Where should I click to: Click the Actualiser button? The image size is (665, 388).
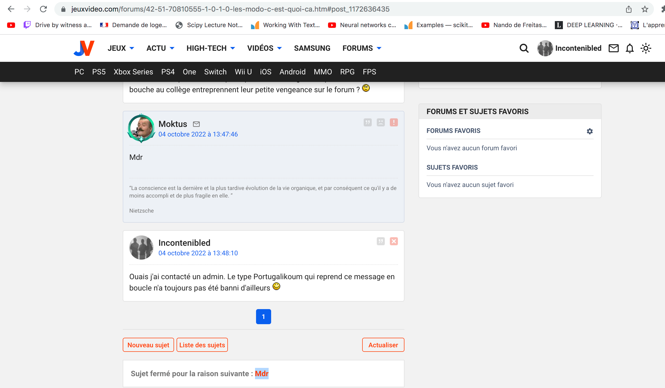coord(383,345)
